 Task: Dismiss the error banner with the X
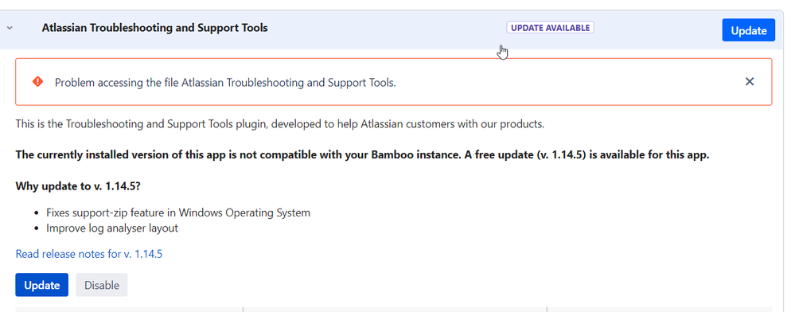click(x=750, y=81)
